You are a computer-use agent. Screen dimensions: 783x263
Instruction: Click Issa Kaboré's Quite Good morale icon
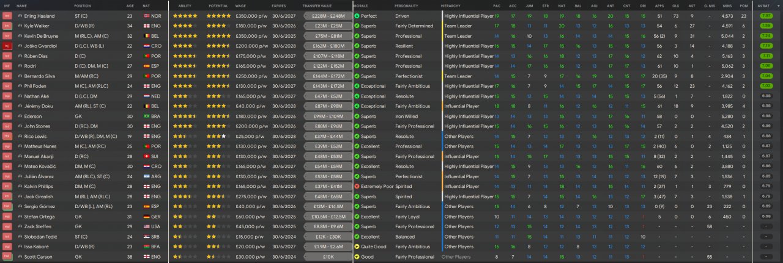[357, 247]
